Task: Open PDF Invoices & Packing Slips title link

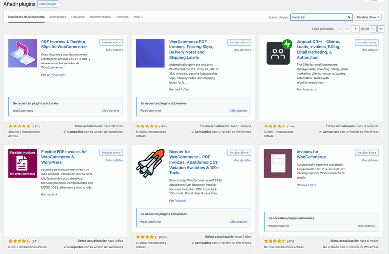Action: (64, 44)
